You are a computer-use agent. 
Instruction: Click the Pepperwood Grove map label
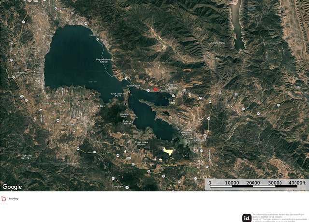click(104, 61)
